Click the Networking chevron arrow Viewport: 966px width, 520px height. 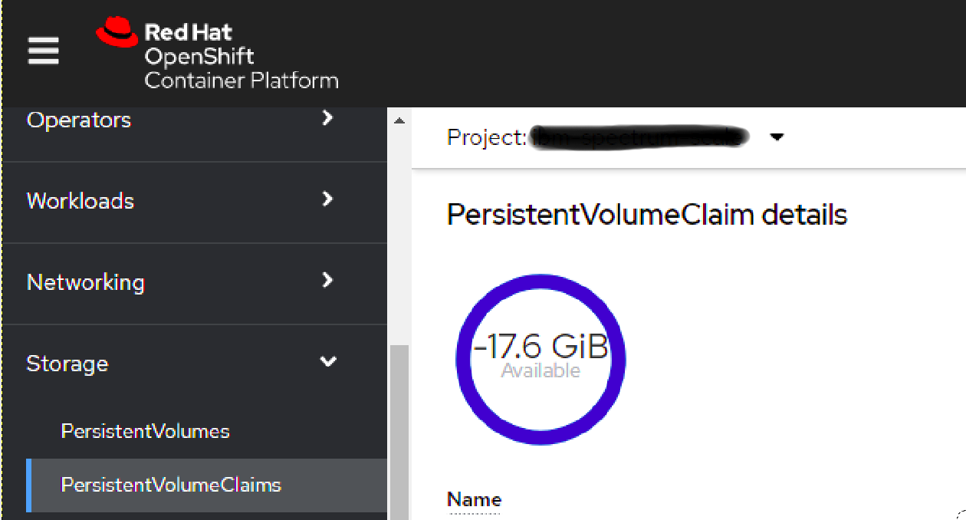[x=327, y=281]
